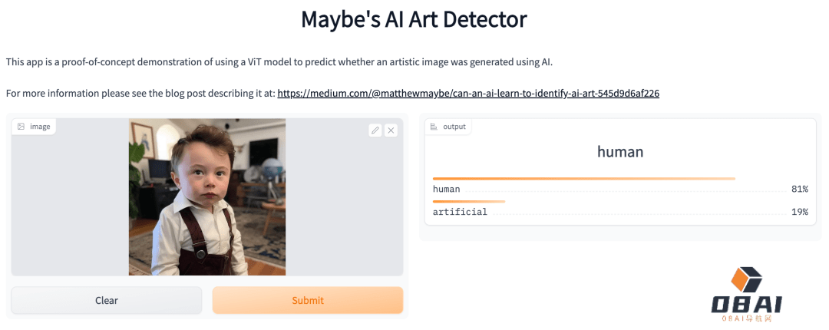Click the 19% confidence value

click(799, 212)
